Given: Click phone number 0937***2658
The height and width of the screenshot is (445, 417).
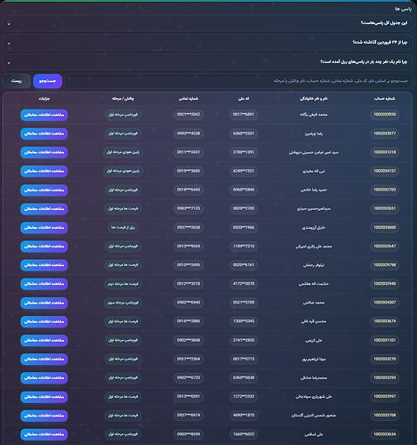Looking at the screenshot, I should 188,228.
